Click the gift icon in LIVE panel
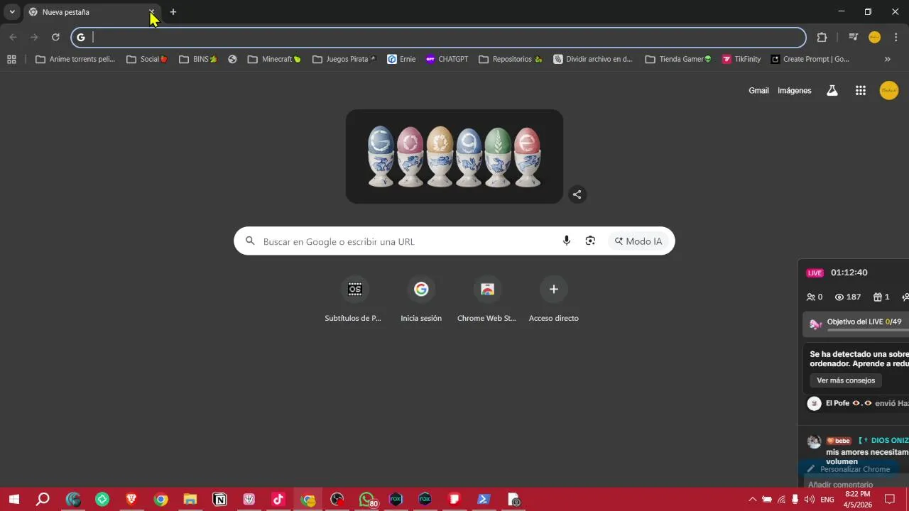Viewport: 909px width, 511px height. click(x=878, y=297)
